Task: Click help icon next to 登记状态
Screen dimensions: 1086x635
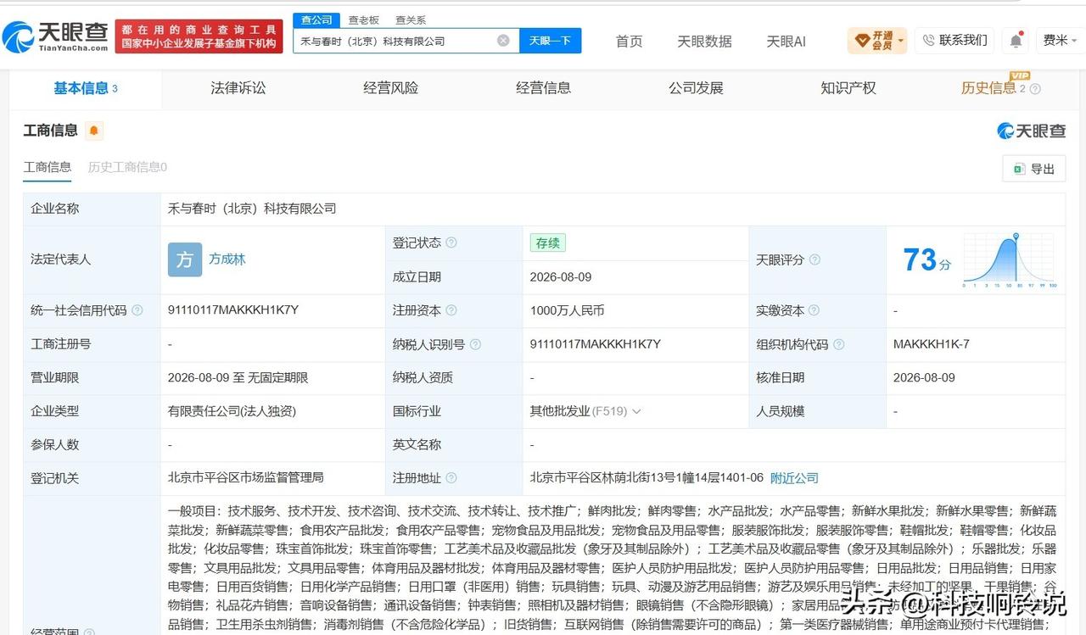Action: click(x=451, y=242)
